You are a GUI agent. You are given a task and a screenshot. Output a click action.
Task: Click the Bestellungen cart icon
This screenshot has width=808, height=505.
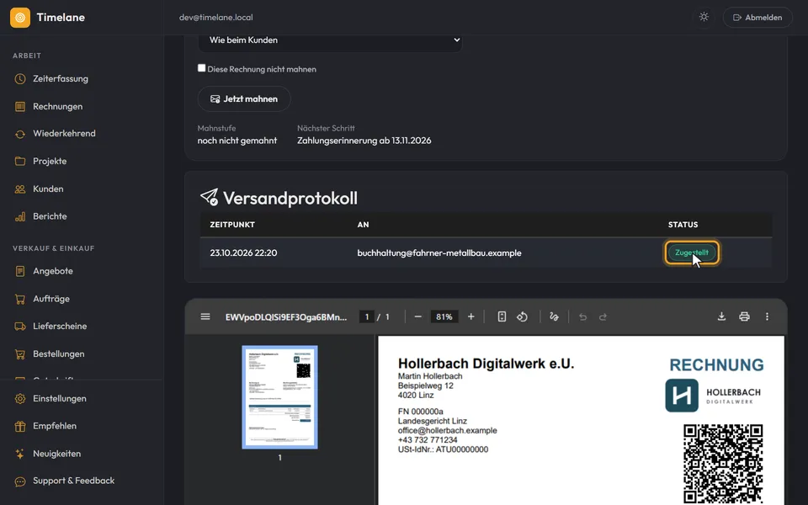tap(20, 354)
